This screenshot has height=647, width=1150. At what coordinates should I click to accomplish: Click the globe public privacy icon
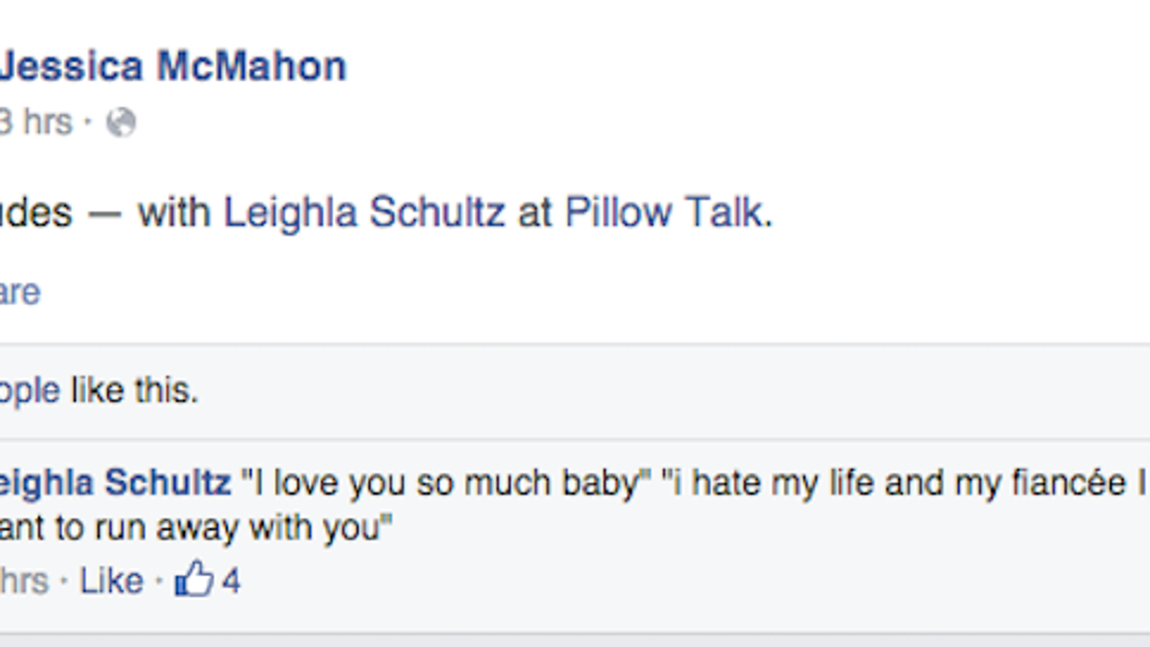click(x=121, y=123)
